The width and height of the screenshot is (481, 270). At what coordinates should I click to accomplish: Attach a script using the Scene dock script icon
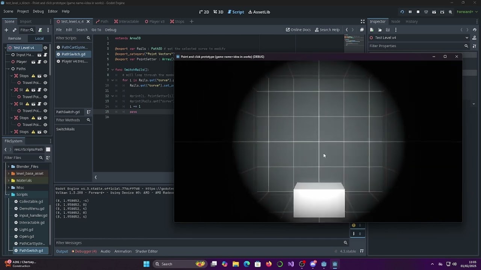40,30
